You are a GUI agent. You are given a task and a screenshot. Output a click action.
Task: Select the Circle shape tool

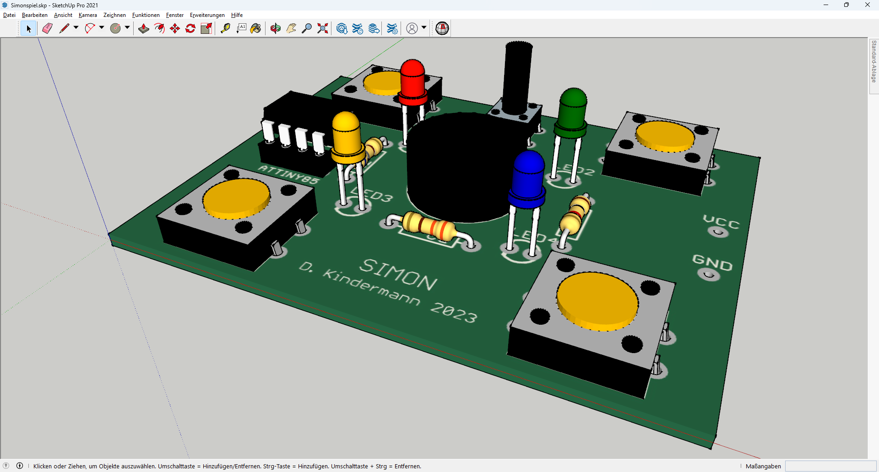tap(115, 29)
